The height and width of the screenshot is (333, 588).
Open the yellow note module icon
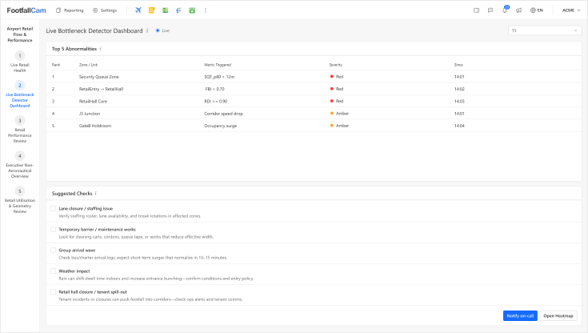pyautogui.click(x=151, y=10)
